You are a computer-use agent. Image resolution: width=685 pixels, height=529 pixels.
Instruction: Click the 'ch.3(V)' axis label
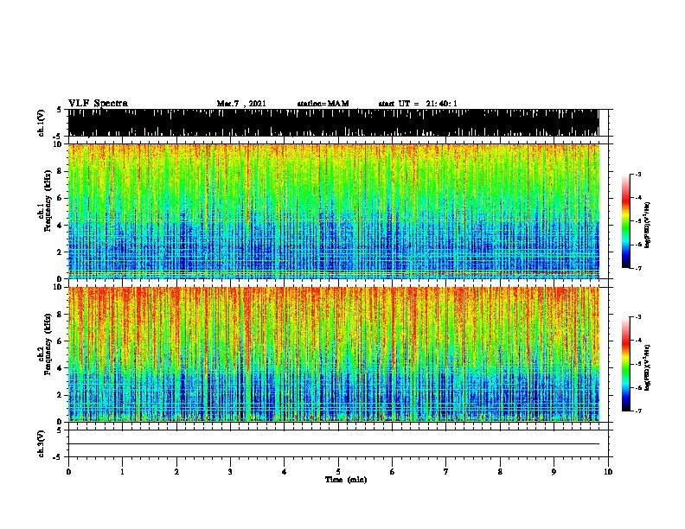pyautogui.click(x=42, y=443)
